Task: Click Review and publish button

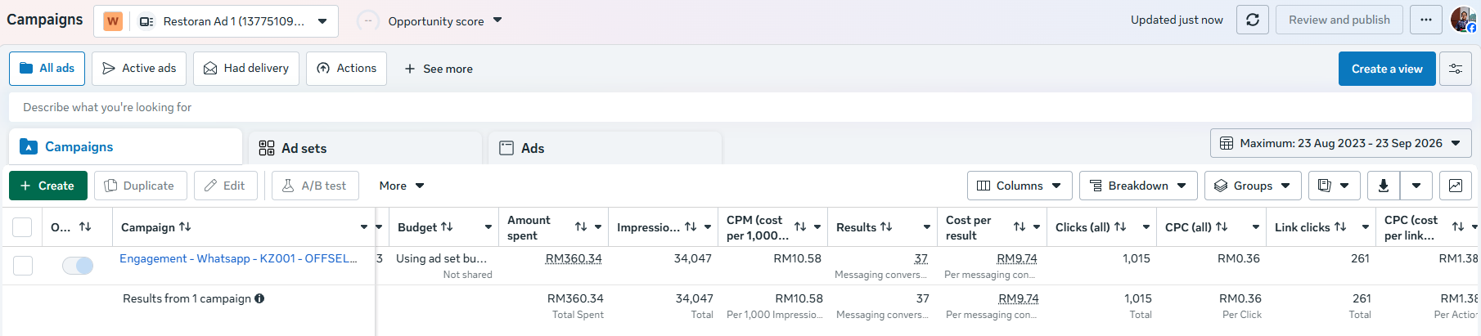Action: [1339, 20]
